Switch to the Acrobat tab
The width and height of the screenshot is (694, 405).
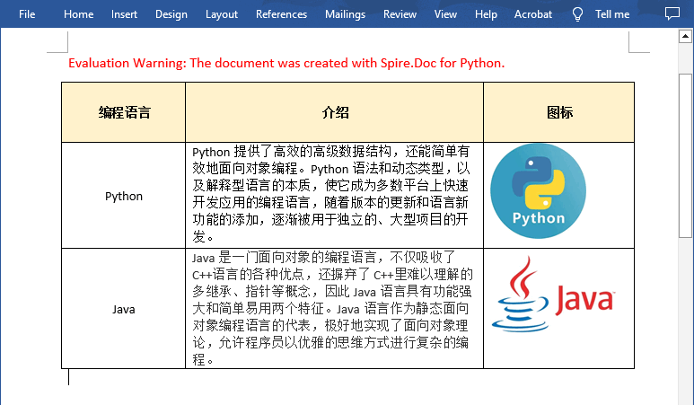click(x=533, y=14)
